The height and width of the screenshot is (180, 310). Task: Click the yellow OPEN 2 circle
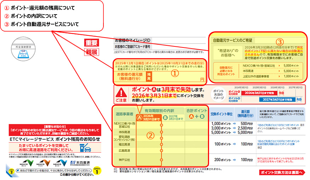click(11, 171)
